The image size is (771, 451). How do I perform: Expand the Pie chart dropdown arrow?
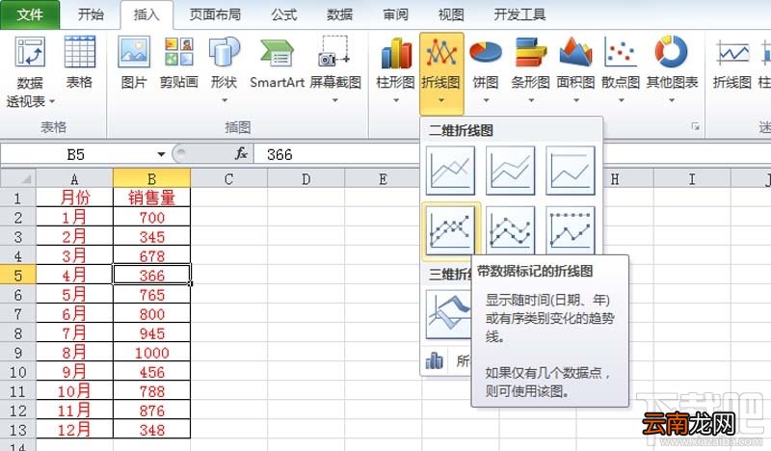pyautogui.click(x=486, y=100)
